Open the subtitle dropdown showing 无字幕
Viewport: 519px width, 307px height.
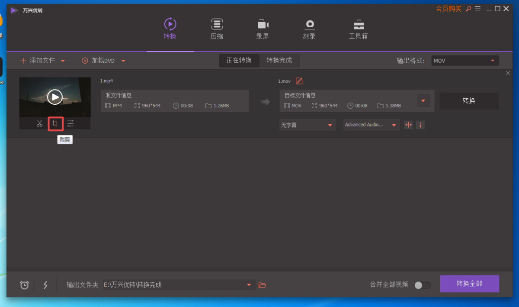pos(307,125)
